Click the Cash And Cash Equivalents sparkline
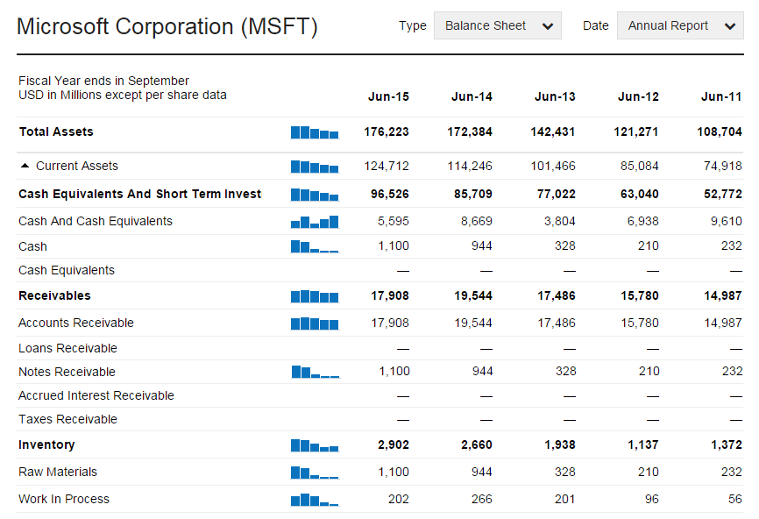This screenshot has height=519, width=759. pyautogui.click(x=315, y=222)
